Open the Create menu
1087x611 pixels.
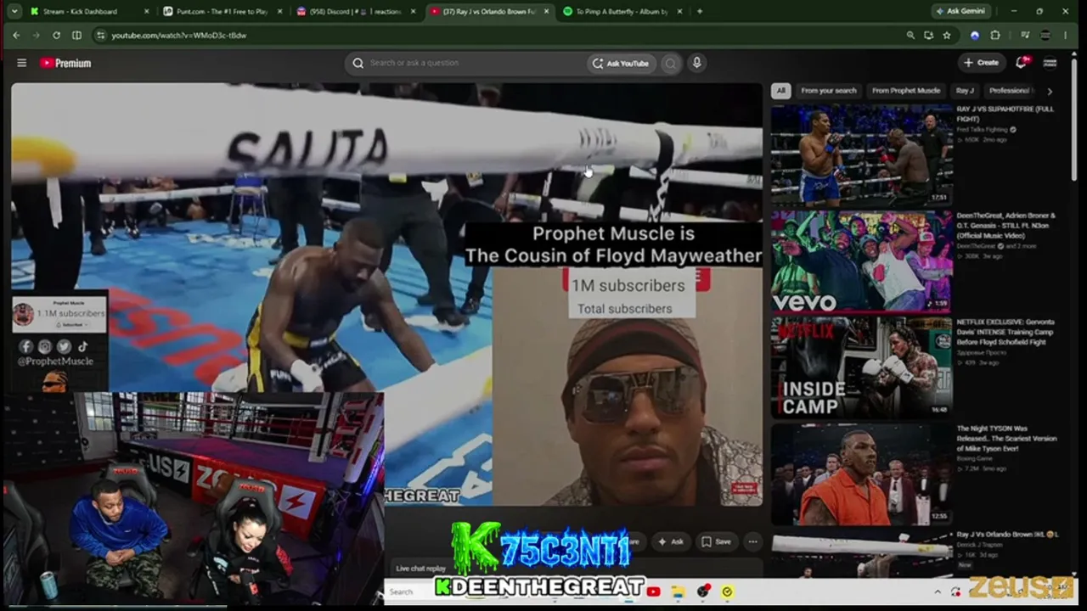point(981,63)
